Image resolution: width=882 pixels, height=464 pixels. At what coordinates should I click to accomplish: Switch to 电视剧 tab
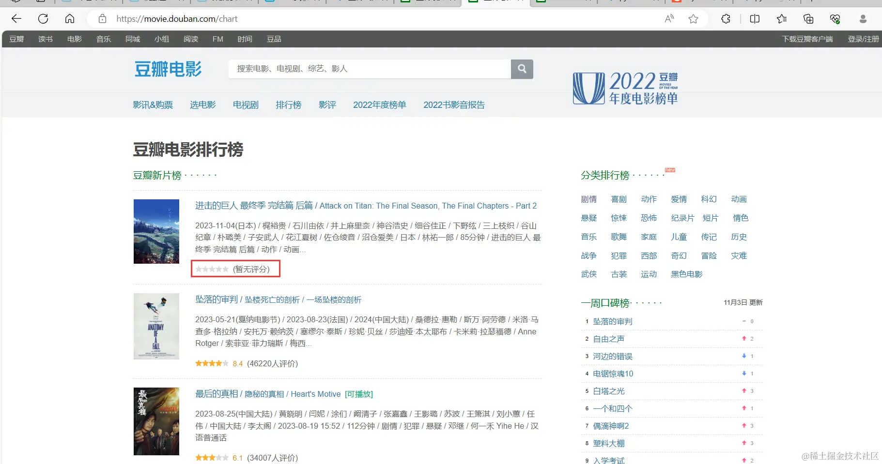pyautogui.click(x=246, y=105)
